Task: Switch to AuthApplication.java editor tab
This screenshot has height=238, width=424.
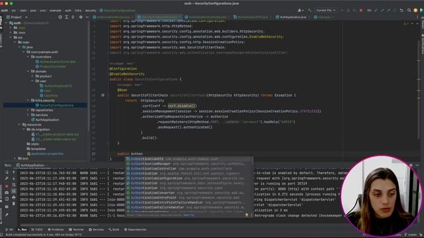Action: 291,17
